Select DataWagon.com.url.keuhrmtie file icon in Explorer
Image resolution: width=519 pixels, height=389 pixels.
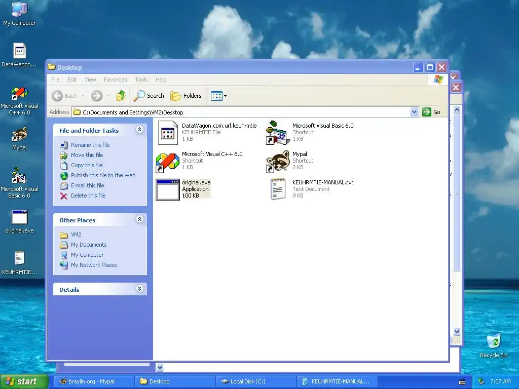pos(168,133)
